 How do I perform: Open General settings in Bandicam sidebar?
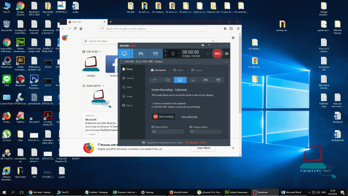132,78
